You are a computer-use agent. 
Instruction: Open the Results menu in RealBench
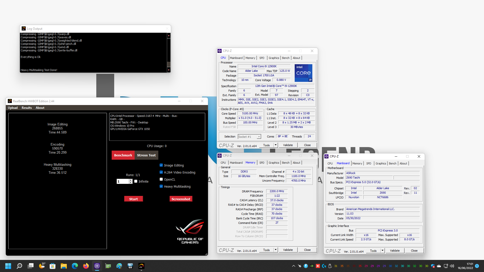27,108
